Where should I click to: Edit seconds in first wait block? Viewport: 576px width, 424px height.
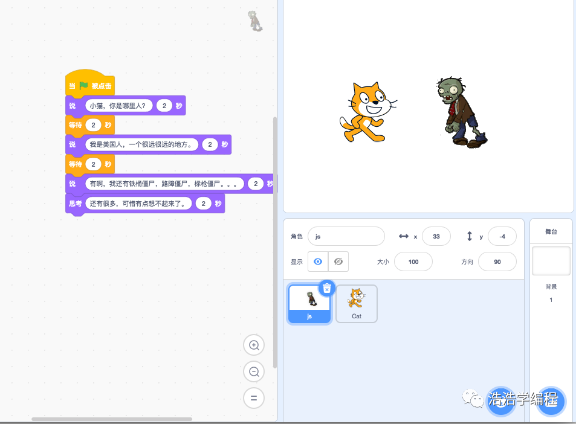pos(93,125)
